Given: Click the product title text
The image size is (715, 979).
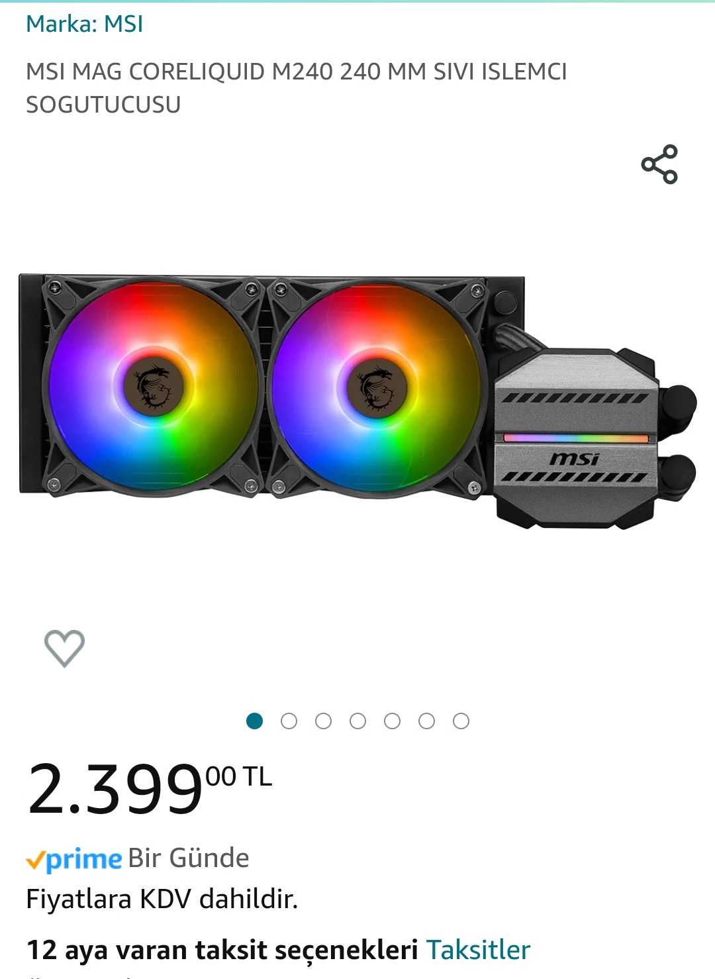Looking at the screenshot, I should point(296,87).
